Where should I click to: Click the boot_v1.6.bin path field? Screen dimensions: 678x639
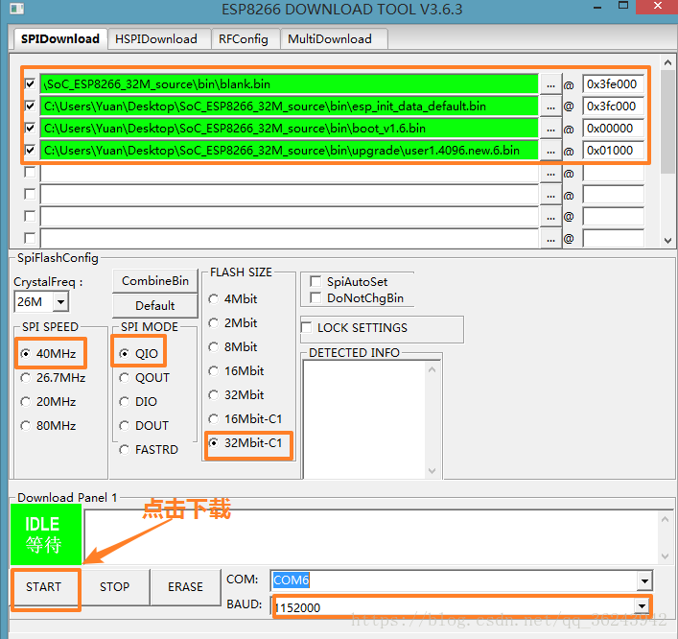(x=289, y=129)
